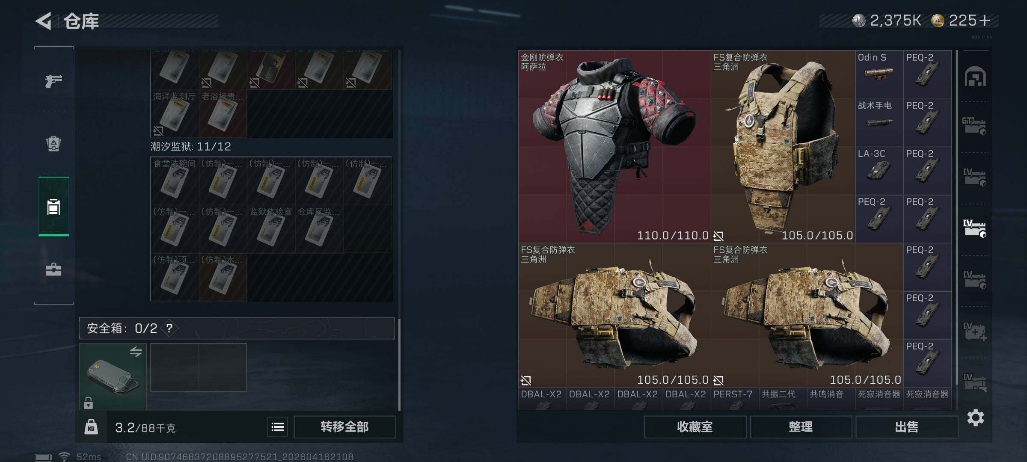Toggle the swap arrows on the safe case
Viewport: 1027px width, 462px height.
(x=136, y=352)
